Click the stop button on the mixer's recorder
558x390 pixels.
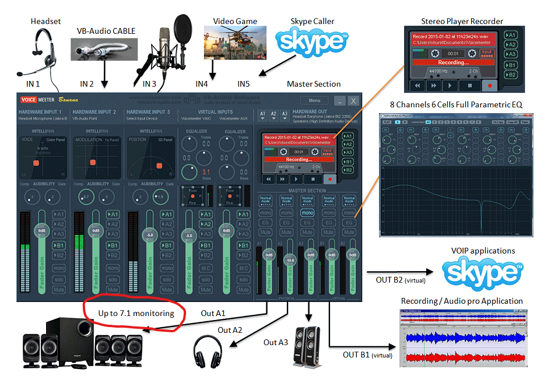(x=313, y=180)
